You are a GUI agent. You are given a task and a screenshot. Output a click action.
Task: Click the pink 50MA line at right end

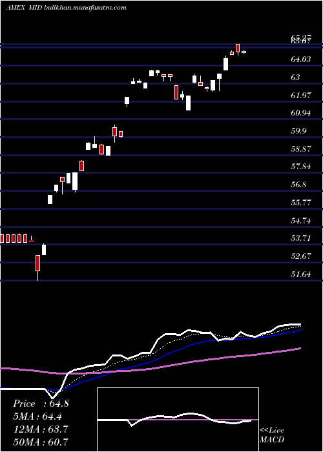tap(299, 349)
